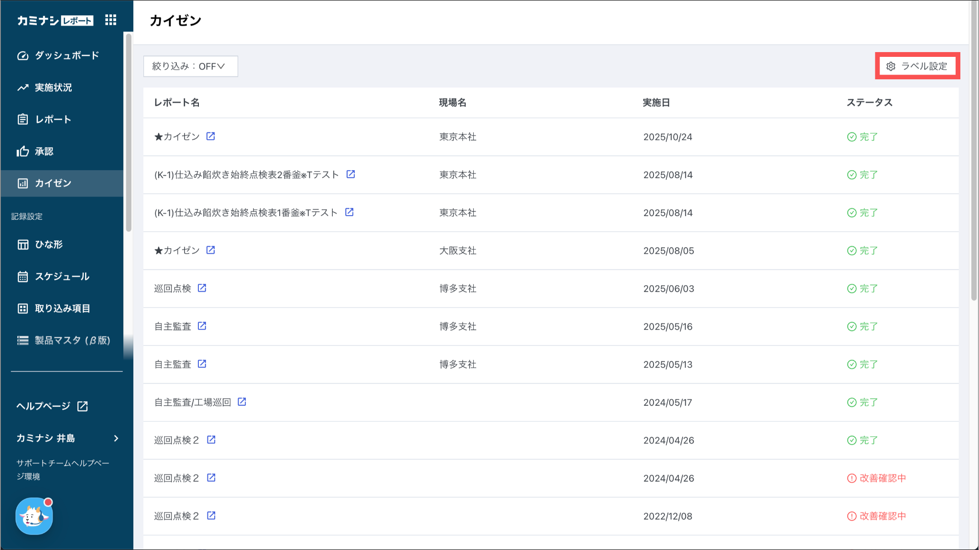Click the ヘルプページ external link icon

[83, 406]
